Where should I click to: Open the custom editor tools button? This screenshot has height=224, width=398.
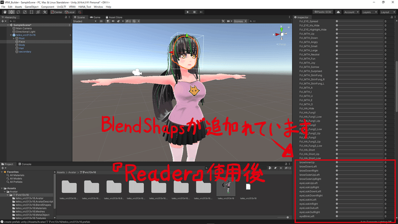pos(45,12)
